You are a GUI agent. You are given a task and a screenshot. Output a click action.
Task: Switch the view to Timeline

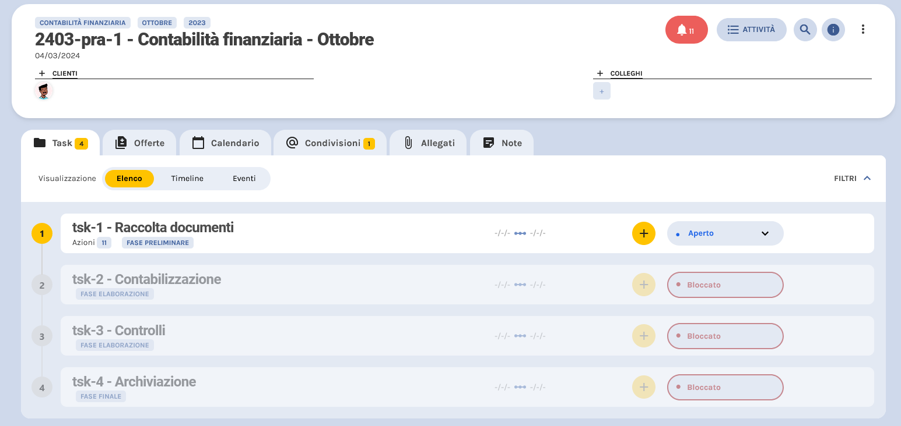pyautogui.click(x=187, y=178)
